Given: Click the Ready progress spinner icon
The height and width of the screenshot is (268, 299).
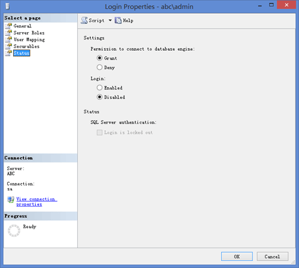Looking at the screenshot, I should click(14, 230).
